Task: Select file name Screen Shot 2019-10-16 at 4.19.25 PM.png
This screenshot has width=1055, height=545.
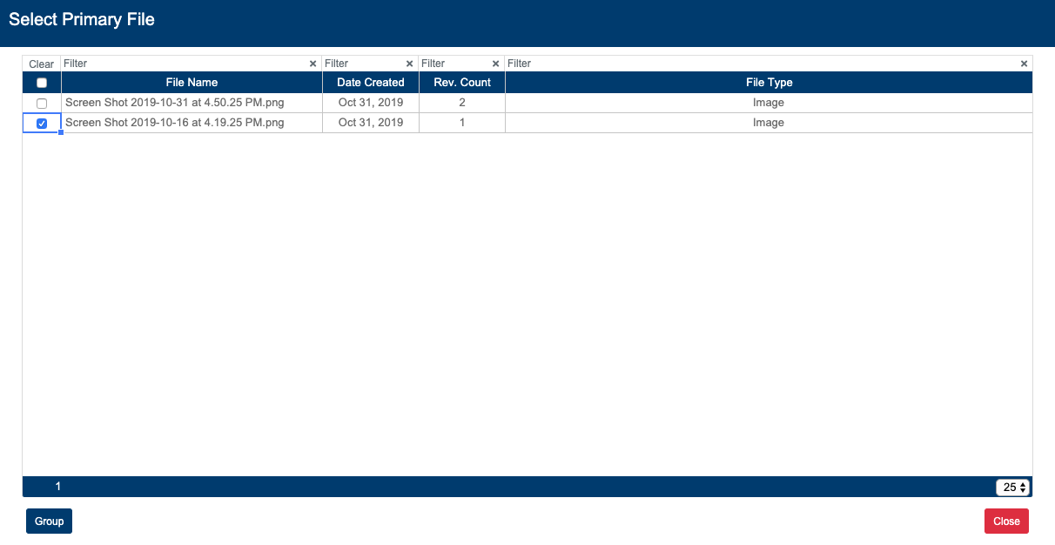Action: tap(175, 123)
